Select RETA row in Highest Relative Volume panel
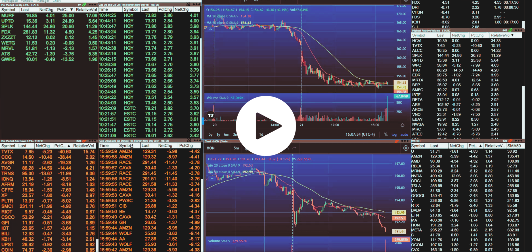This screenshot has width=532, height=252. click(x=466, y=100)
